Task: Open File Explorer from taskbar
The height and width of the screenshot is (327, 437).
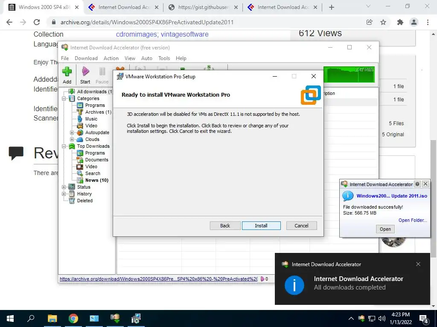Action: (52, 318)
